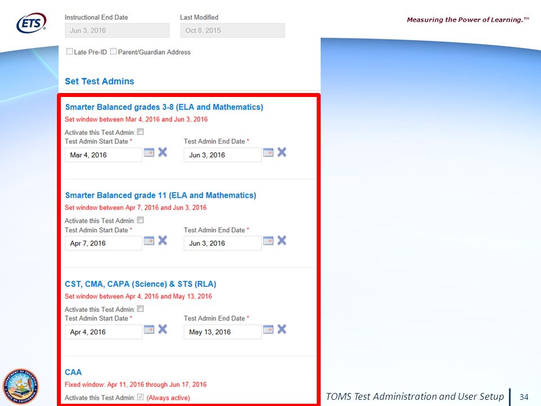Click Instructional End Date field Jun 3, 2016
This screenshot has width=541, height=406.
pyautogui.click(x=117, y=30)
